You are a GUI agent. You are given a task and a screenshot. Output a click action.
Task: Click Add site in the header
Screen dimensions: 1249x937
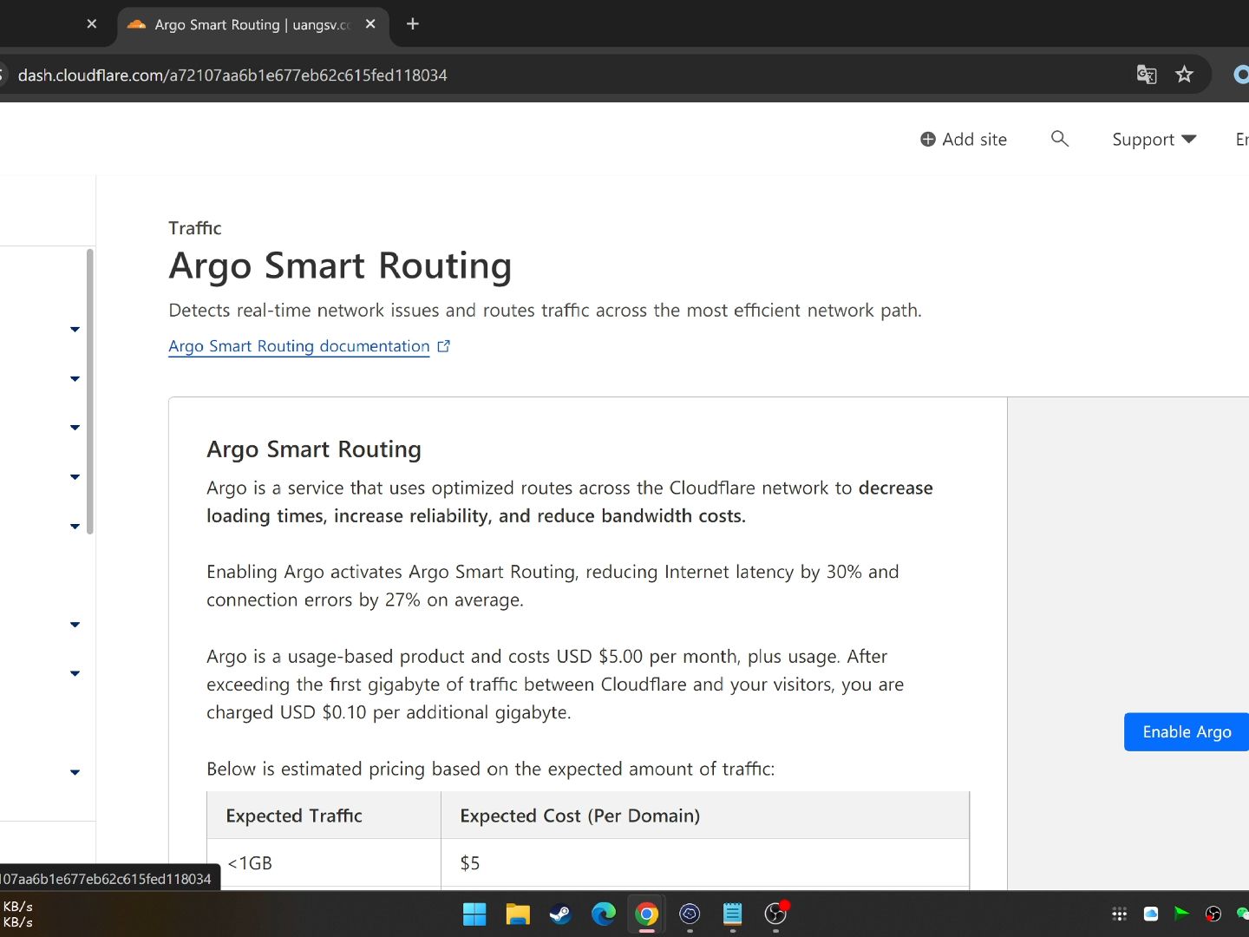[964, 140]
